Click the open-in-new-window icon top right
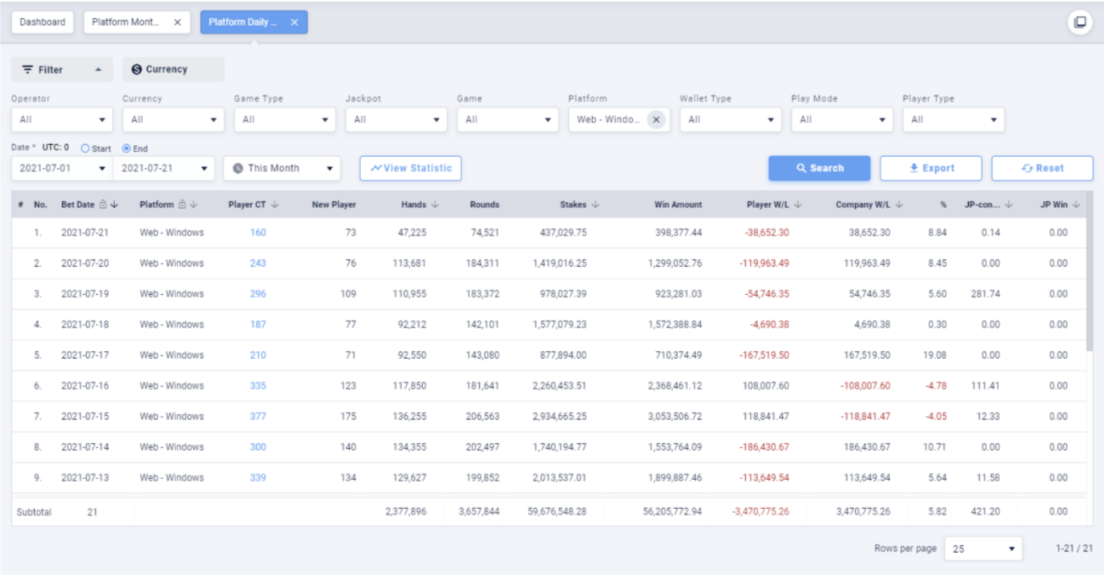This screenshot has width=1104, height=575. pos(1081,22)
